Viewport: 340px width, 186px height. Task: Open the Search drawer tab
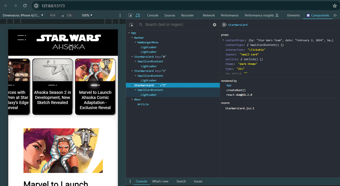coord(181,181)
